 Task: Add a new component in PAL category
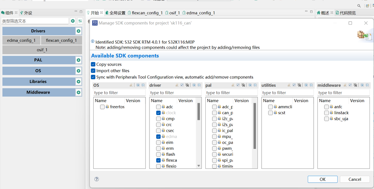[x=78, y=60]
